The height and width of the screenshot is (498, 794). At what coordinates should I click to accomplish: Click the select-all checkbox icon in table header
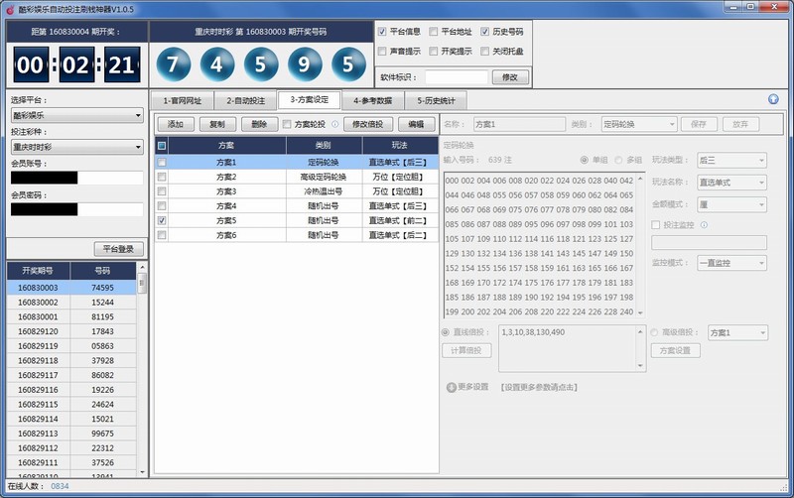tap(162, 146)
